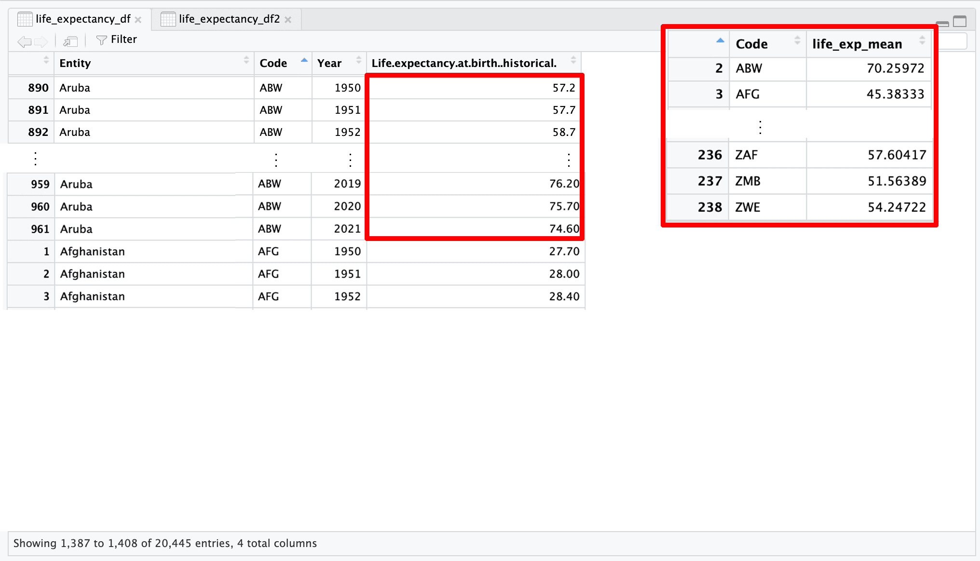Click the forward navigation arrow
The width and height of the screenshot is (980, 561).
[x=41, y=41]
